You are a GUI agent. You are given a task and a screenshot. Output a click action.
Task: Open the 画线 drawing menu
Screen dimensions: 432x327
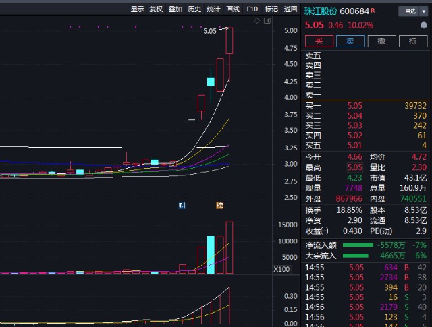point(233,9)
